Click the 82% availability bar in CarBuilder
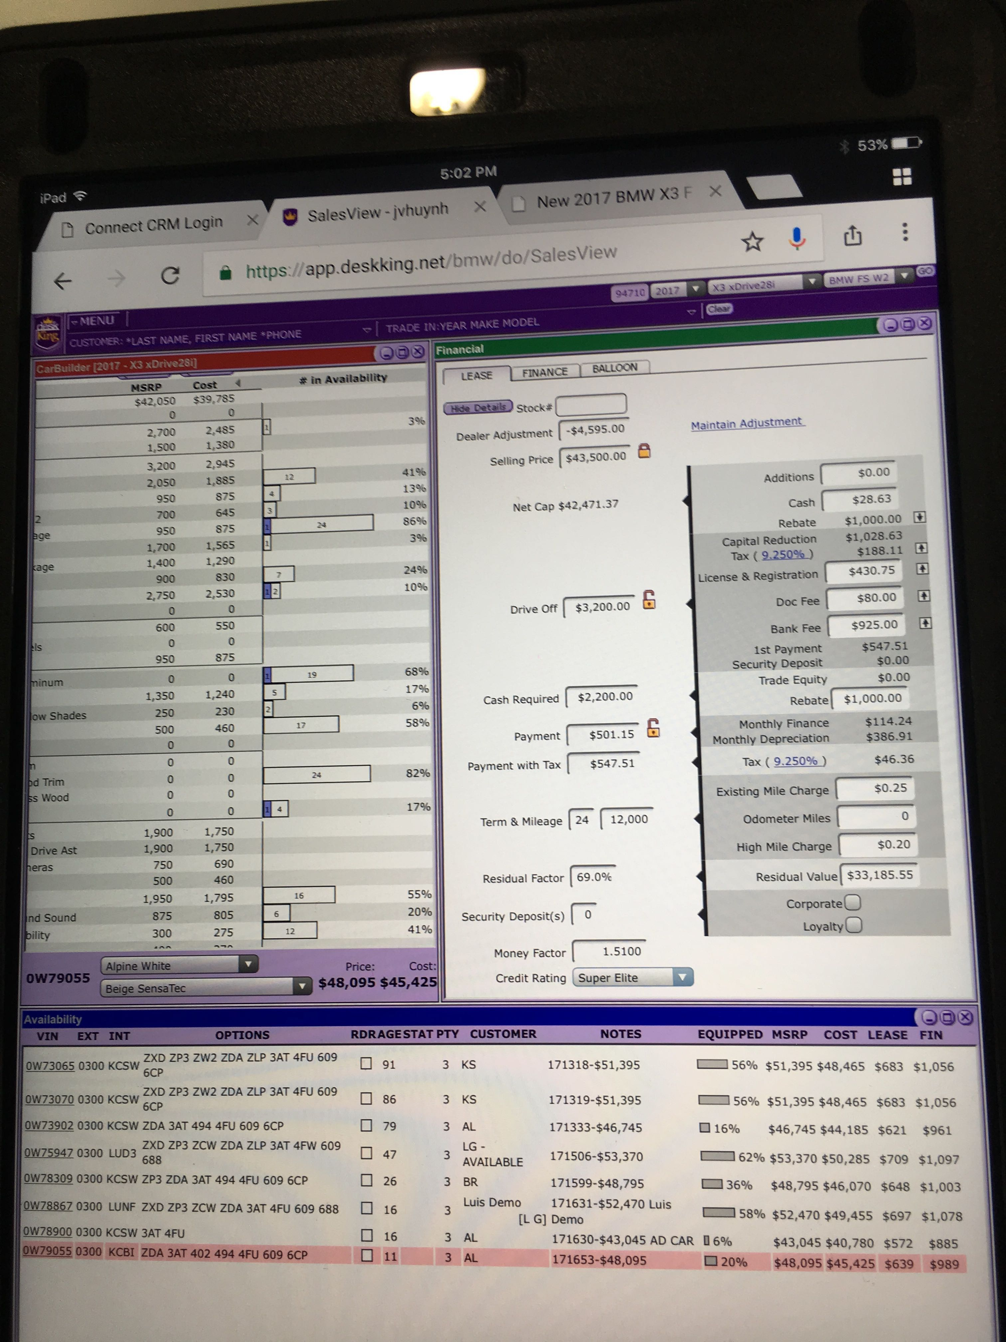The image size is (1006, 1342). click(316, 774)
